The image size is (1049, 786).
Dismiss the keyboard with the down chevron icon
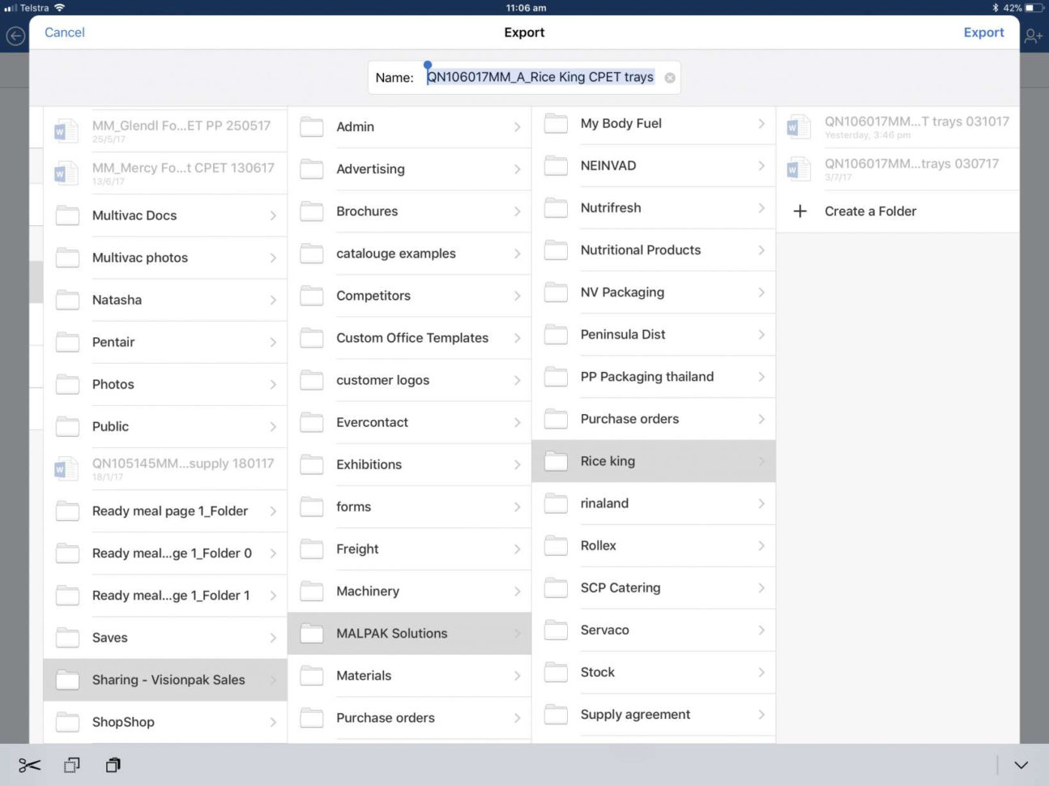1020,764
